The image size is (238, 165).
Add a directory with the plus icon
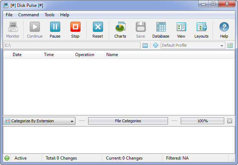coord(156,45)
